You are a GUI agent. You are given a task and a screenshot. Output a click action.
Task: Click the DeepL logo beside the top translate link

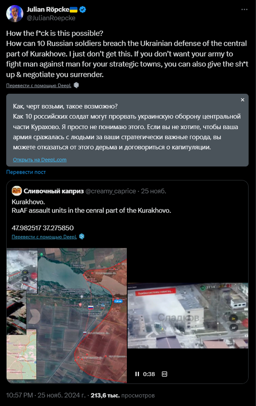(76, 85)
